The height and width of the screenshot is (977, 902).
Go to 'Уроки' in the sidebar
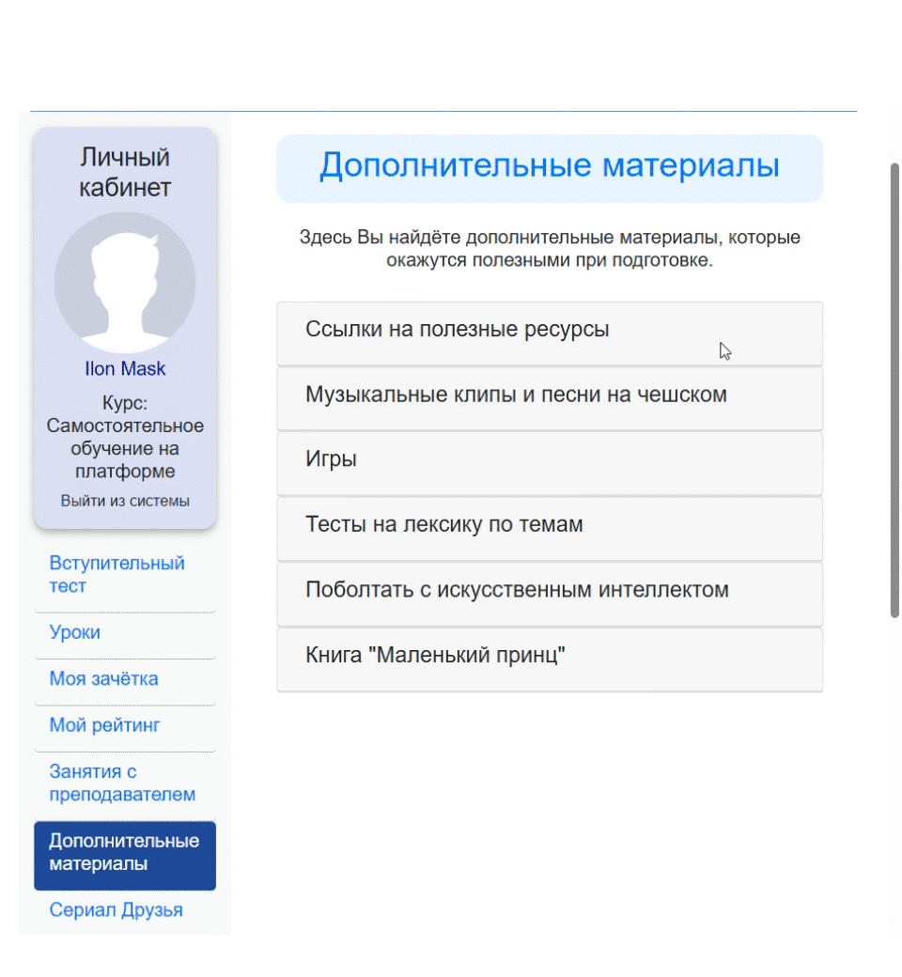click(75, 633)
